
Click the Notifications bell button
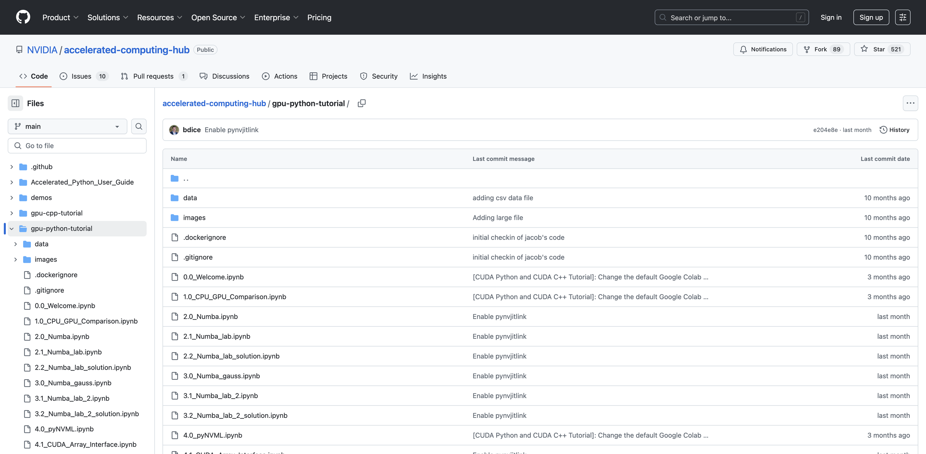coord(763,49)
